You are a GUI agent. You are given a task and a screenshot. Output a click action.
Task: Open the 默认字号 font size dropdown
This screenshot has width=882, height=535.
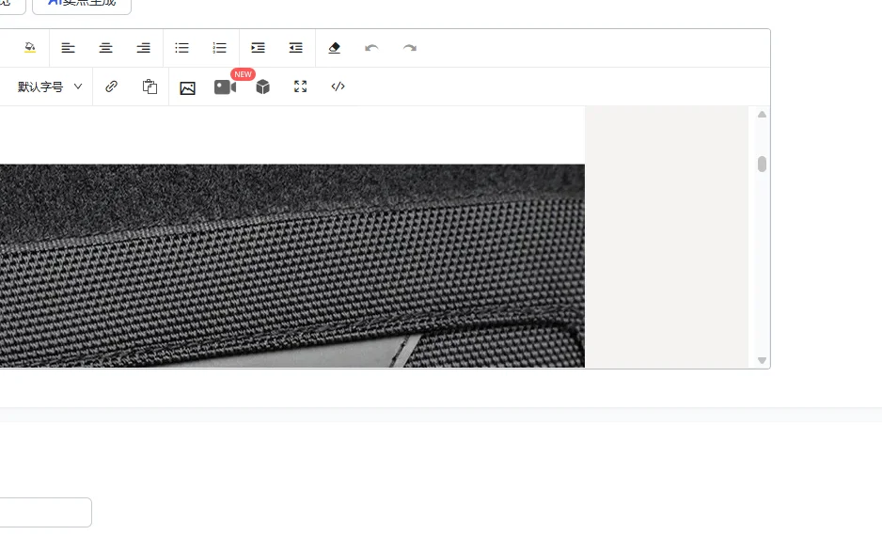pos(50,87)
